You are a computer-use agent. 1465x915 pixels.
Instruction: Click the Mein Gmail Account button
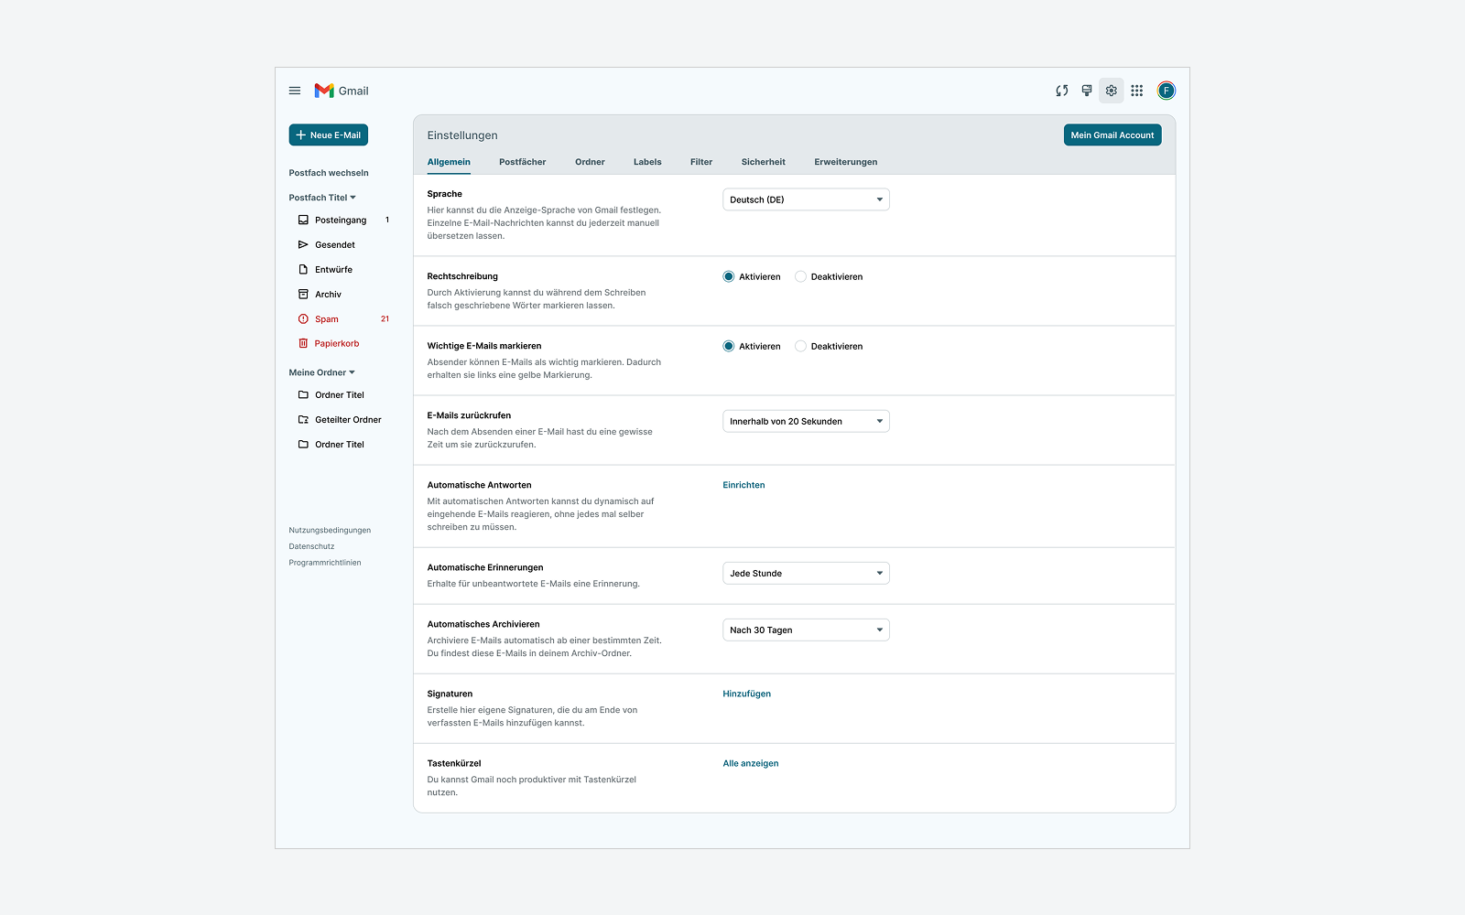[1112, 135]
